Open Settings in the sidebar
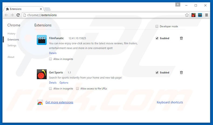 pos(12,45)
